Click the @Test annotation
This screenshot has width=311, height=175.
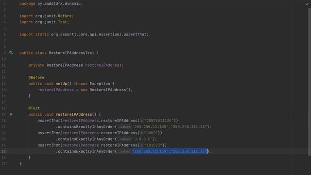coord(34,108)
